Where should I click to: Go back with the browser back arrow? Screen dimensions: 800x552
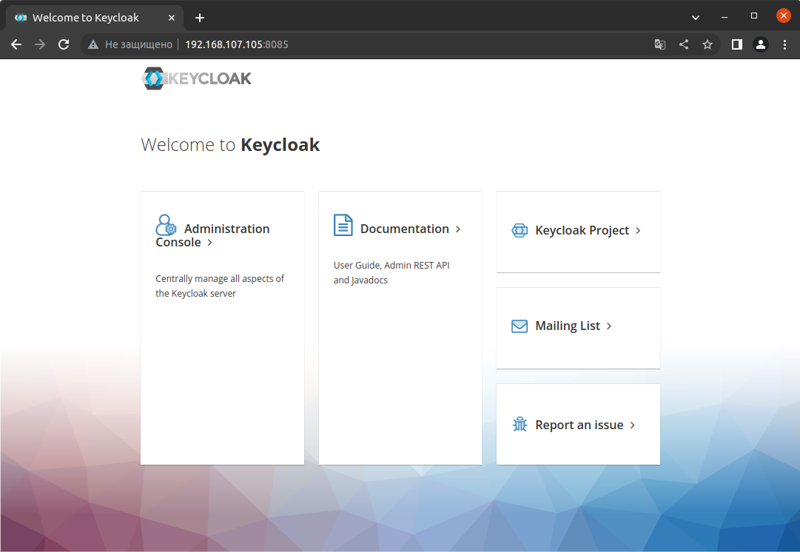[x=16, y=44]
